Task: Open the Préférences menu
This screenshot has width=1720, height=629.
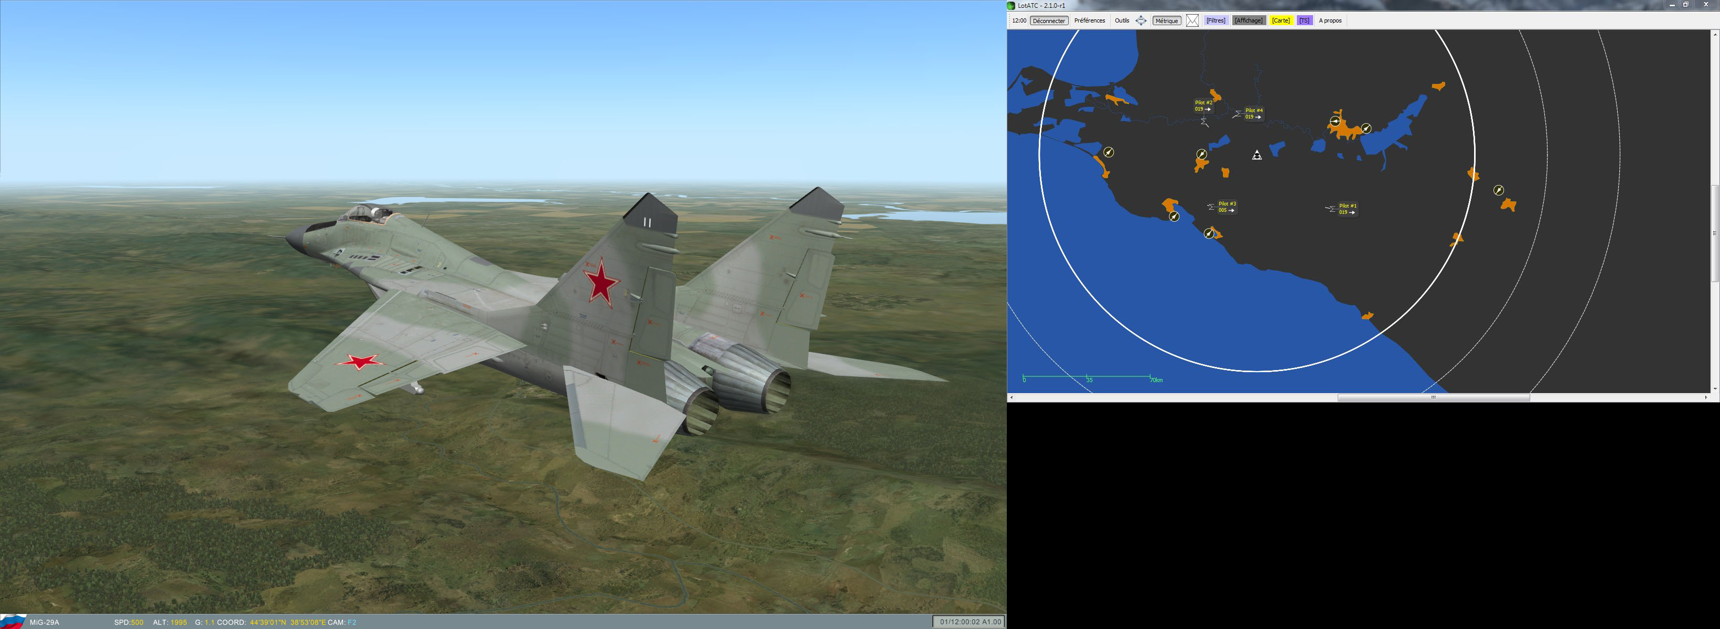Action: point(1089,20)
